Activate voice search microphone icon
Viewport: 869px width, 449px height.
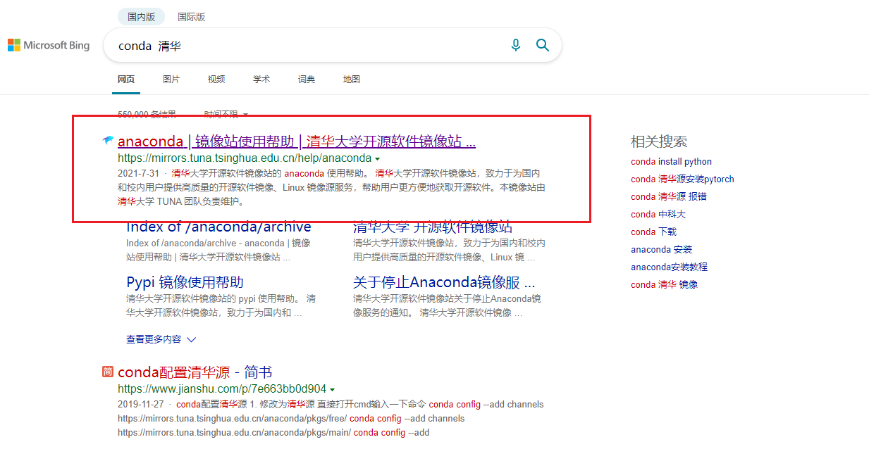pos(516,45)
